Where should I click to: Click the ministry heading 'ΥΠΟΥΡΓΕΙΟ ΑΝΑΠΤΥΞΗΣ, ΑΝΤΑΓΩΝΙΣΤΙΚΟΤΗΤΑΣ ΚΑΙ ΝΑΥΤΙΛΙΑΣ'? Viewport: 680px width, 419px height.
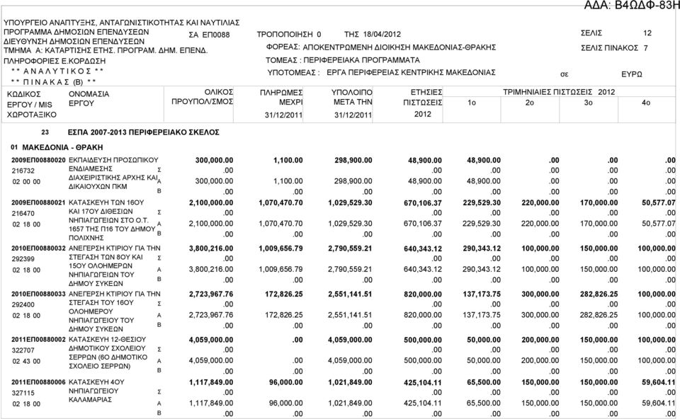point(121,23)
